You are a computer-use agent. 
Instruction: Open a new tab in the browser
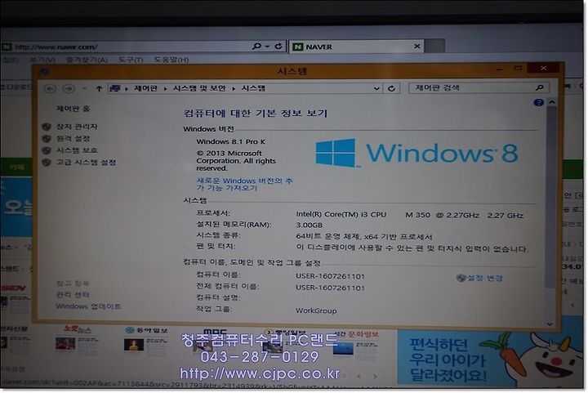coord(434,47)
